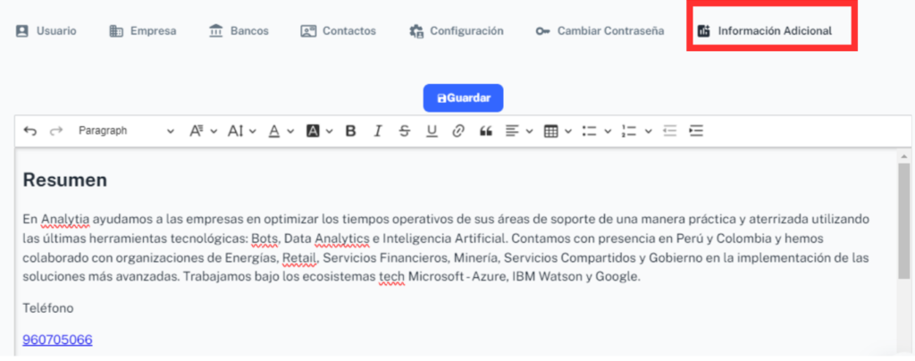Viewport: 915px width, 361px height.
Task: Decrease the paragraph indent
Action: (x=669, y=131)
